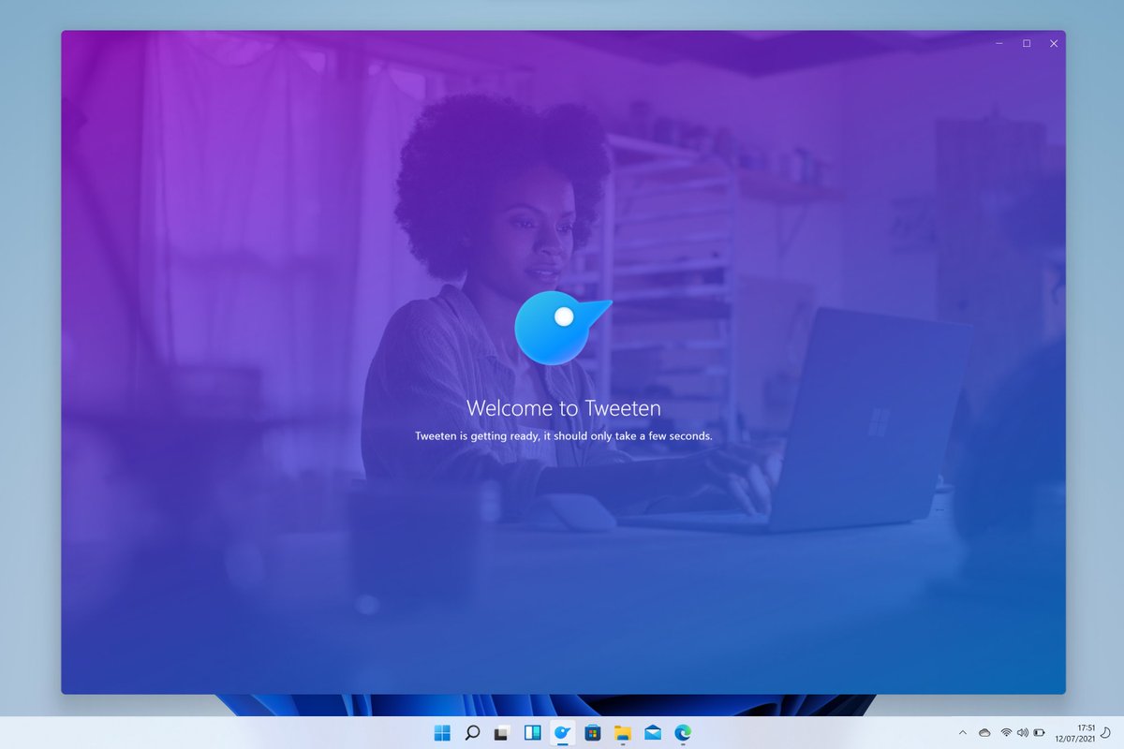This screenshot has width=1124, height=749.
Task: Click the Tweeten taskbar icon
Action: tap(562, 733)
